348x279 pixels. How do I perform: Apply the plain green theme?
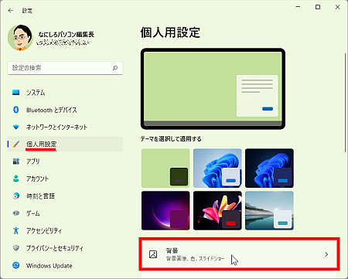pyautogui.click(x=165, y=168)
